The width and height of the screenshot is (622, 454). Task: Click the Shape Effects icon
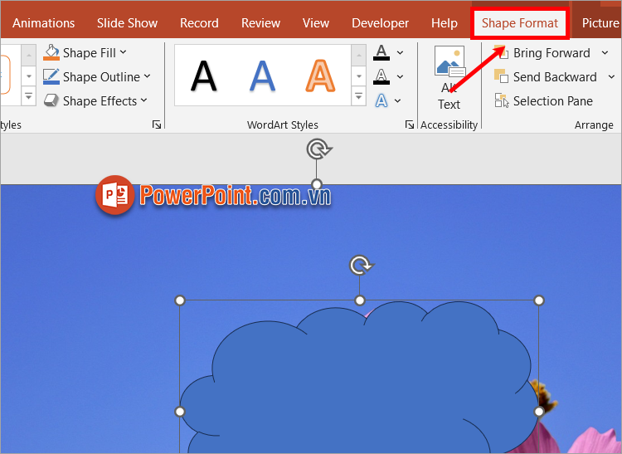[51, 101]
